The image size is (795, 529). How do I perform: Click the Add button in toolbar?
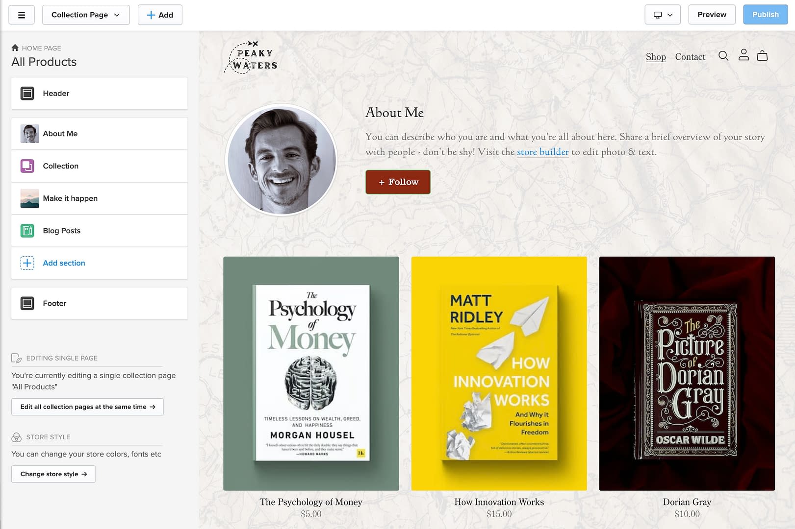160,15
